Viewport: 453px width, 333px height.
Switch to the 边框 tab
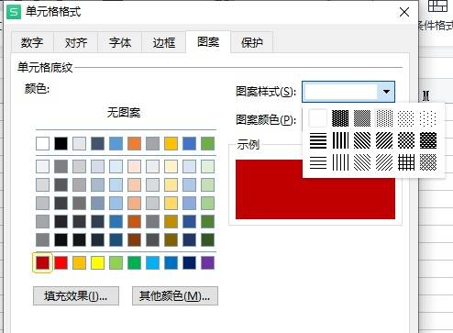(164, 43)
